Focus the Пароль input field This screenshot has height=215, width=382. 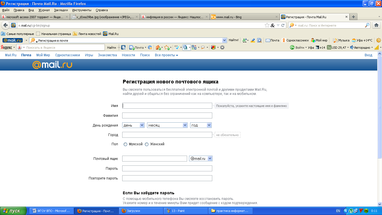[167, 169]
